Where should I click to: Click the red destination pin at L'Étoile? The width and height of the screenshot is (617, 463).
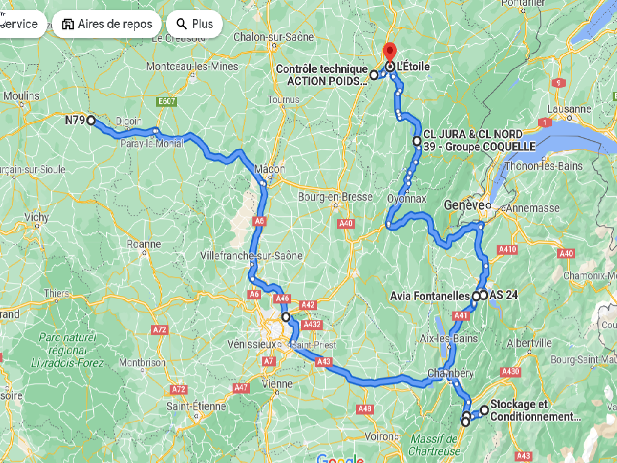coord(389,52)
